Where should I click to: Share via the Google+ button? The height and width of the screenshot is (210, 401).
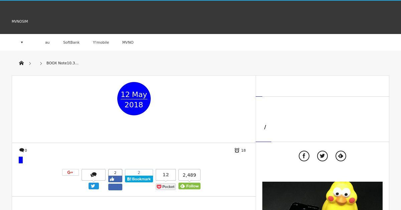click(x=71, y=172)
